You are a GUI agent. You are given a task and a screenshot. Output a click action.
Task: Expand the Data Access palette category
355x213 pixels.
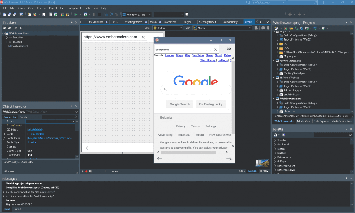click(x=275, y=157)
